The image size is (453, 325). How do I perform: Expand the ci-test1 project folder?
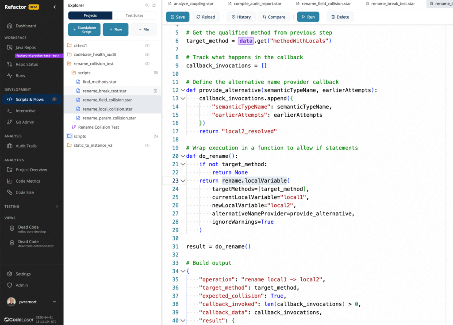[x=80, y=46]
